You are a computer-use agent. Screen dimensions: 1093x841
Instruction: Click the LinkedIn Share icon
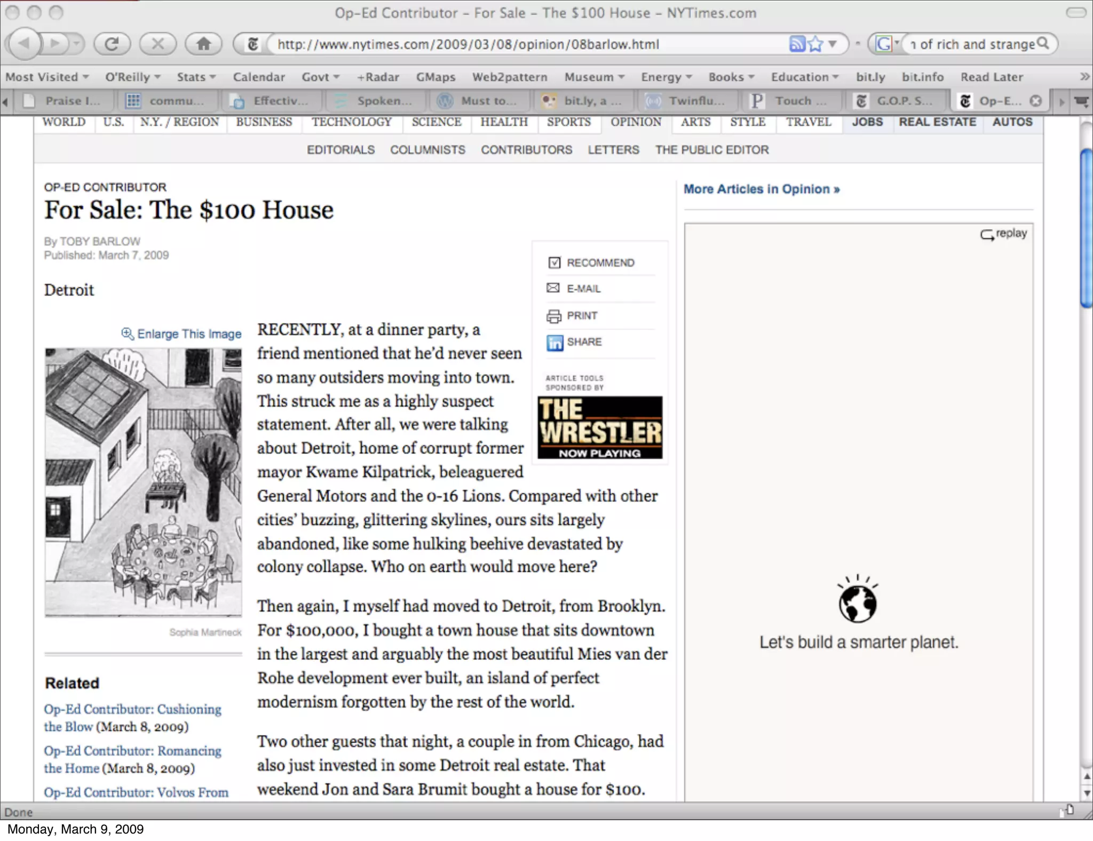click(555, 343)
